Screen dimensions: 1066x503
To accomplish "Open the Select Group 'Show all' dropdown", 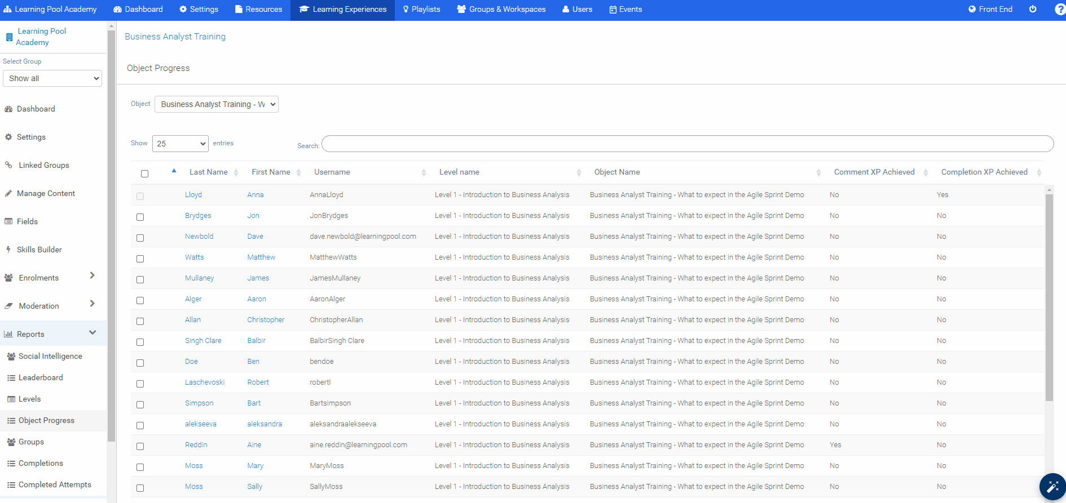I will 52,78.
